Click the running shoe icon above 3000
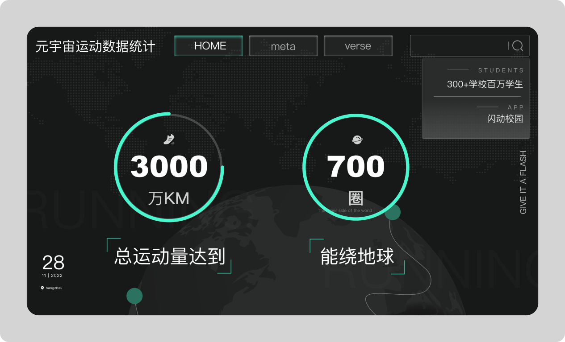Screen dimensions: 565x342 click(x=169, y=139)
